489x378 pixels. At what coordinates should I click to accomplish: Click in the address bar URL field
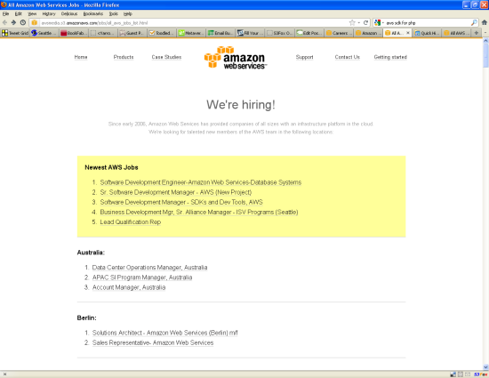click(193, 23)
